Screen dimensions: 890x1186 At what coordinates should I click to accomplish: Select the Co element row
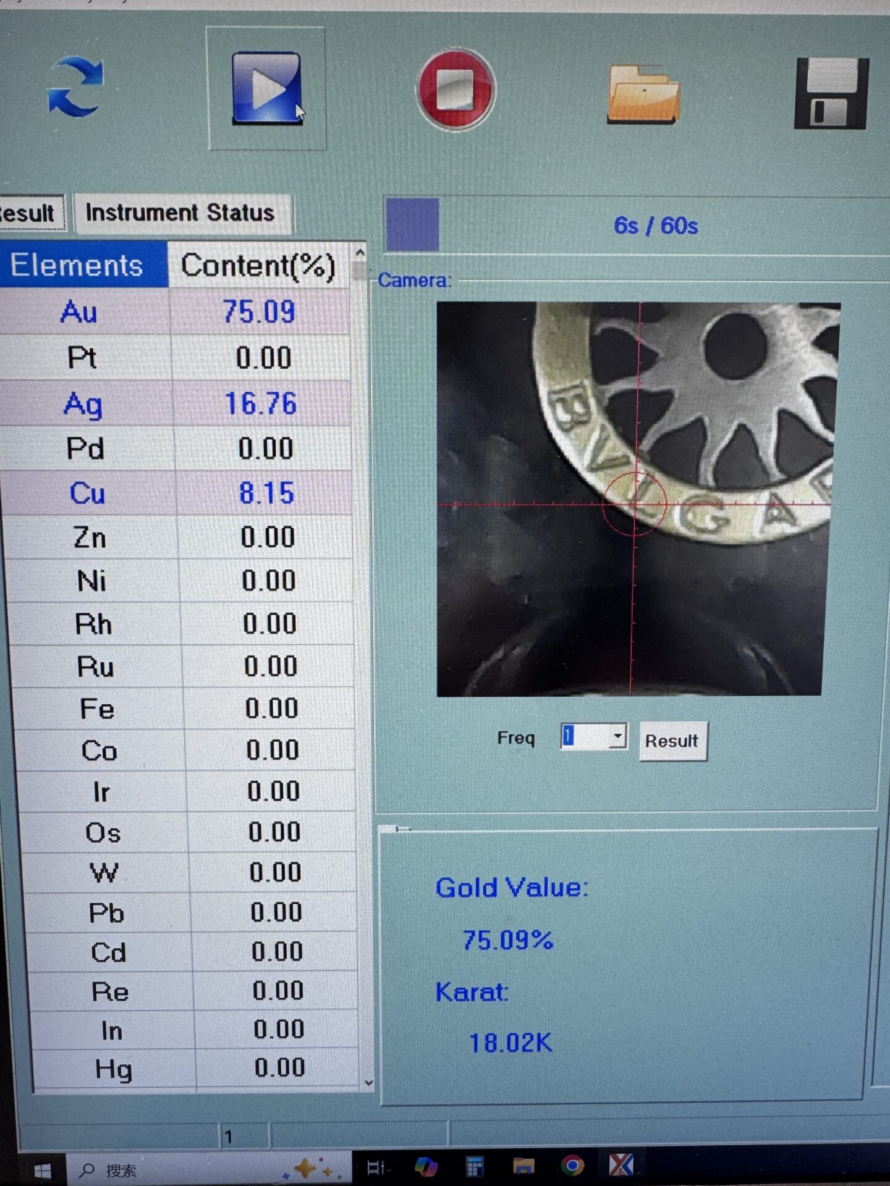(x=185, y=750)
